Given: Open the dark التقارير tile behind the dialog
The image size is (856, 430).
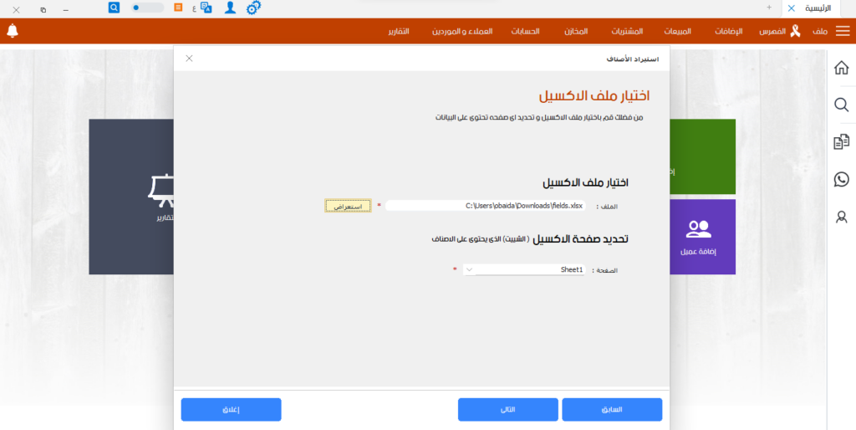Looking at the screenshot, I should pyautogui.click(x=131, y=197).
